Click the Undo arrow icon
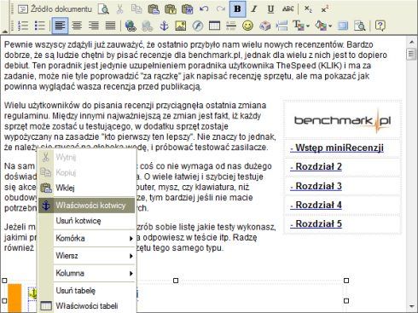The image size is (418, 313). 204,9
